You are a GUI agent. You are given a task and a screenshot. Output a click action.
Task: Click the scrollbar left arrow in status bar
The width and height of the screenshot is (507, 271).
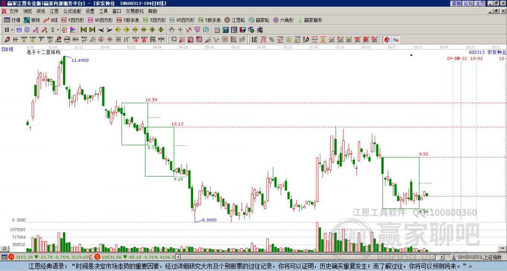[178, 257]
